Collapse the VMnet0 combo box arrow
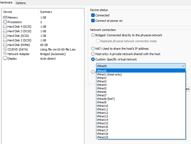Image resolution: width=191 pixels, height=144 pixels. pyautogui.click(x=183, y=66)
